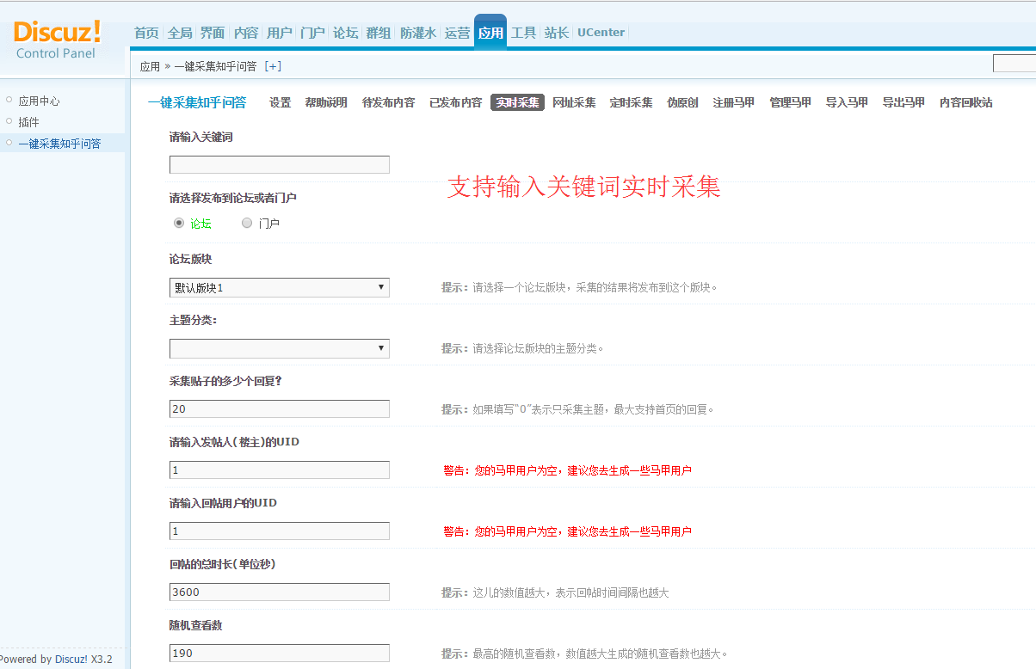The height and width of the screenshot is (669, 1036).
Task: View the 已发布内容 tab
Action: click(x=456, y=102)
